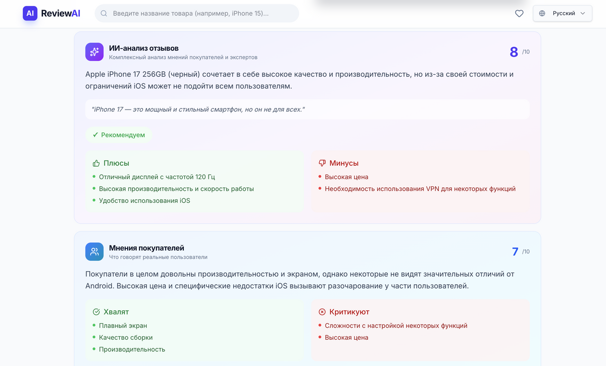Click the iPhone 17 quote block
Screen dimensions: 606x366
pos(307,109)
